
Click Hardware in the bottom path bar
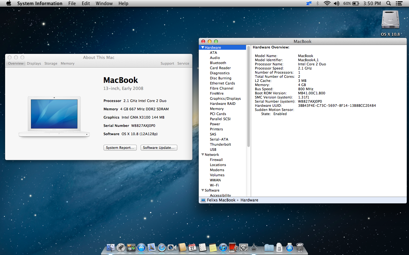(249, 200)
